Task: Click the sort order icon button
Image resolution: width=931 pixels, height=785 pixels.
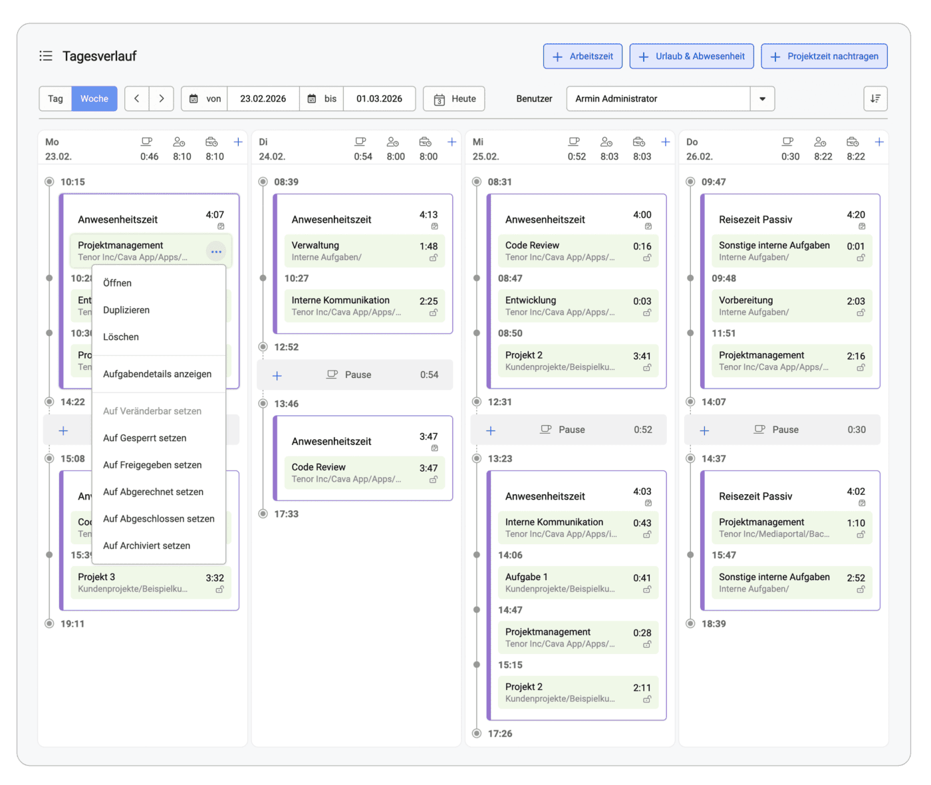Action: tap(875, 98)
